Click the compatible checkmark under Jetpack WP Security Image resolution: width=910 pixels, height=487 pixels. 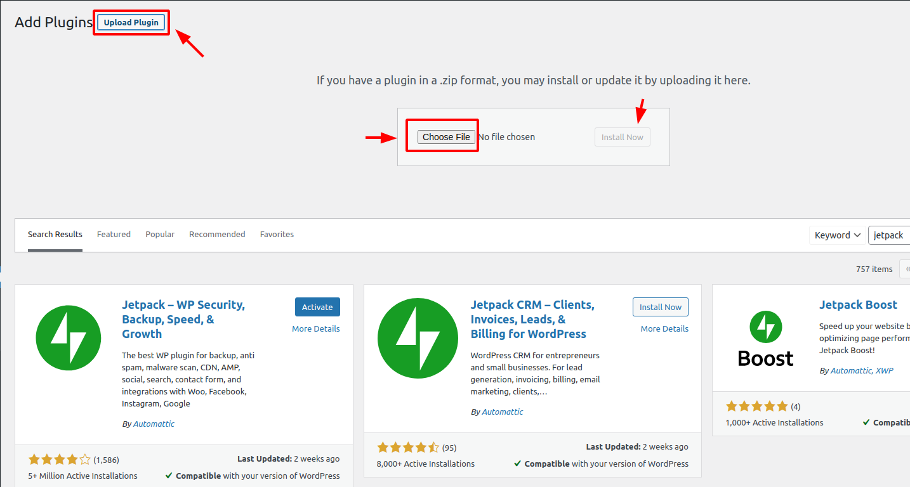(169, 476)
